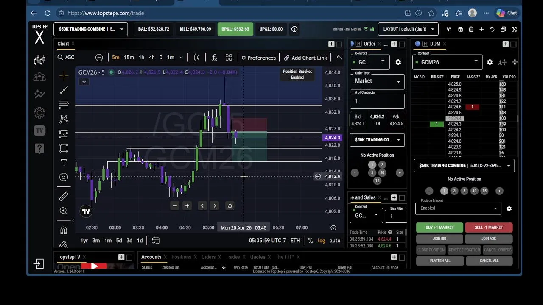Open Order panel contract settings gear
The width and height of the screenshot is (543, 305).
[398, 62]
